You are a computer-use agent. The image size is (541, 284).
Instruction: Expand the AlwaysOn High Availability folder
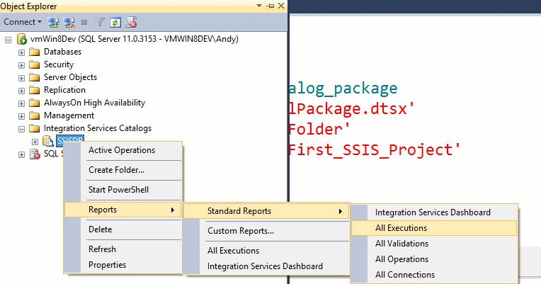pos(21,104)
